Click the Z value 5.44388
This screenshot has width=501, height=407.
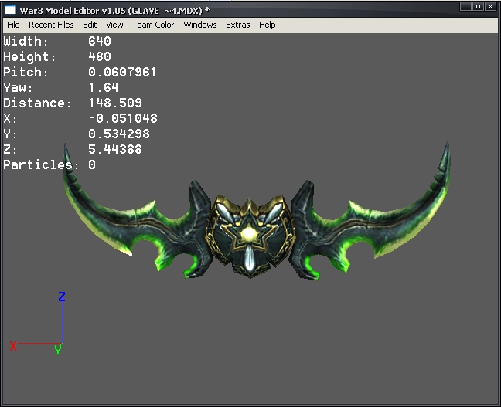pyautogui.click(x=115, y=149)
